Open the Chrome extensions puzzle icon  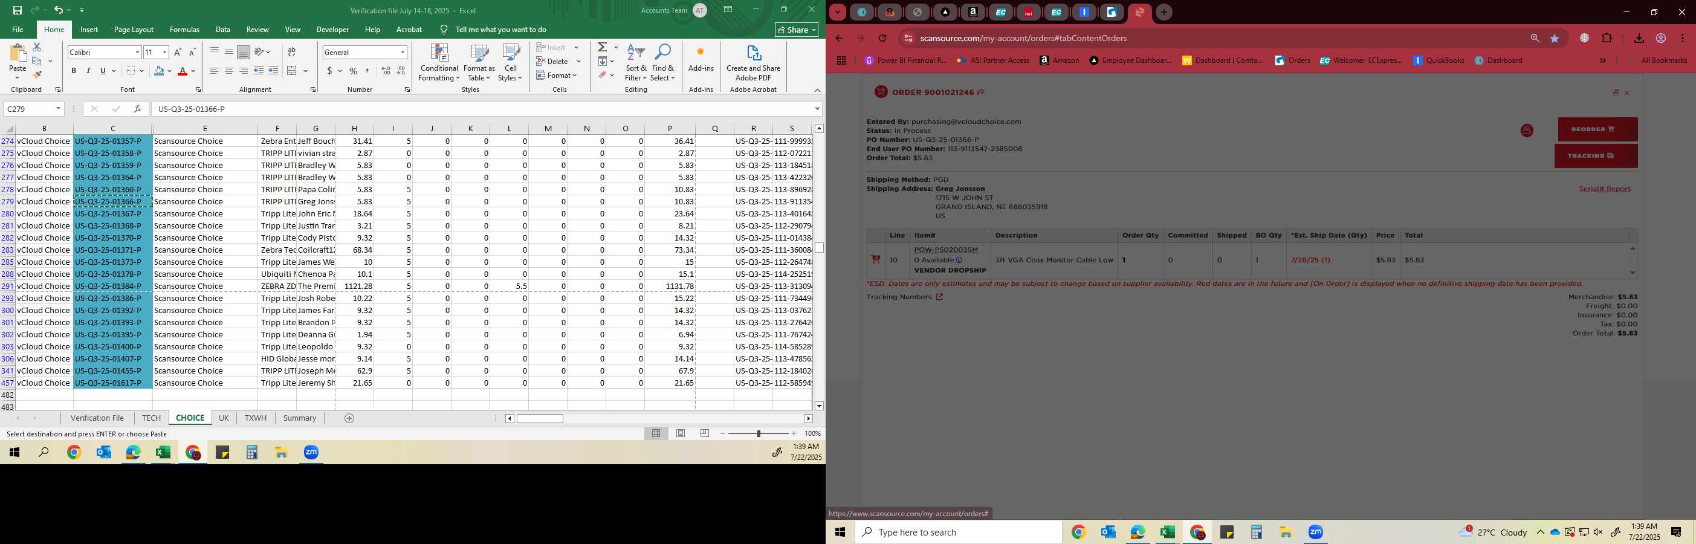pyautogui.click(x=1607, y=38)
